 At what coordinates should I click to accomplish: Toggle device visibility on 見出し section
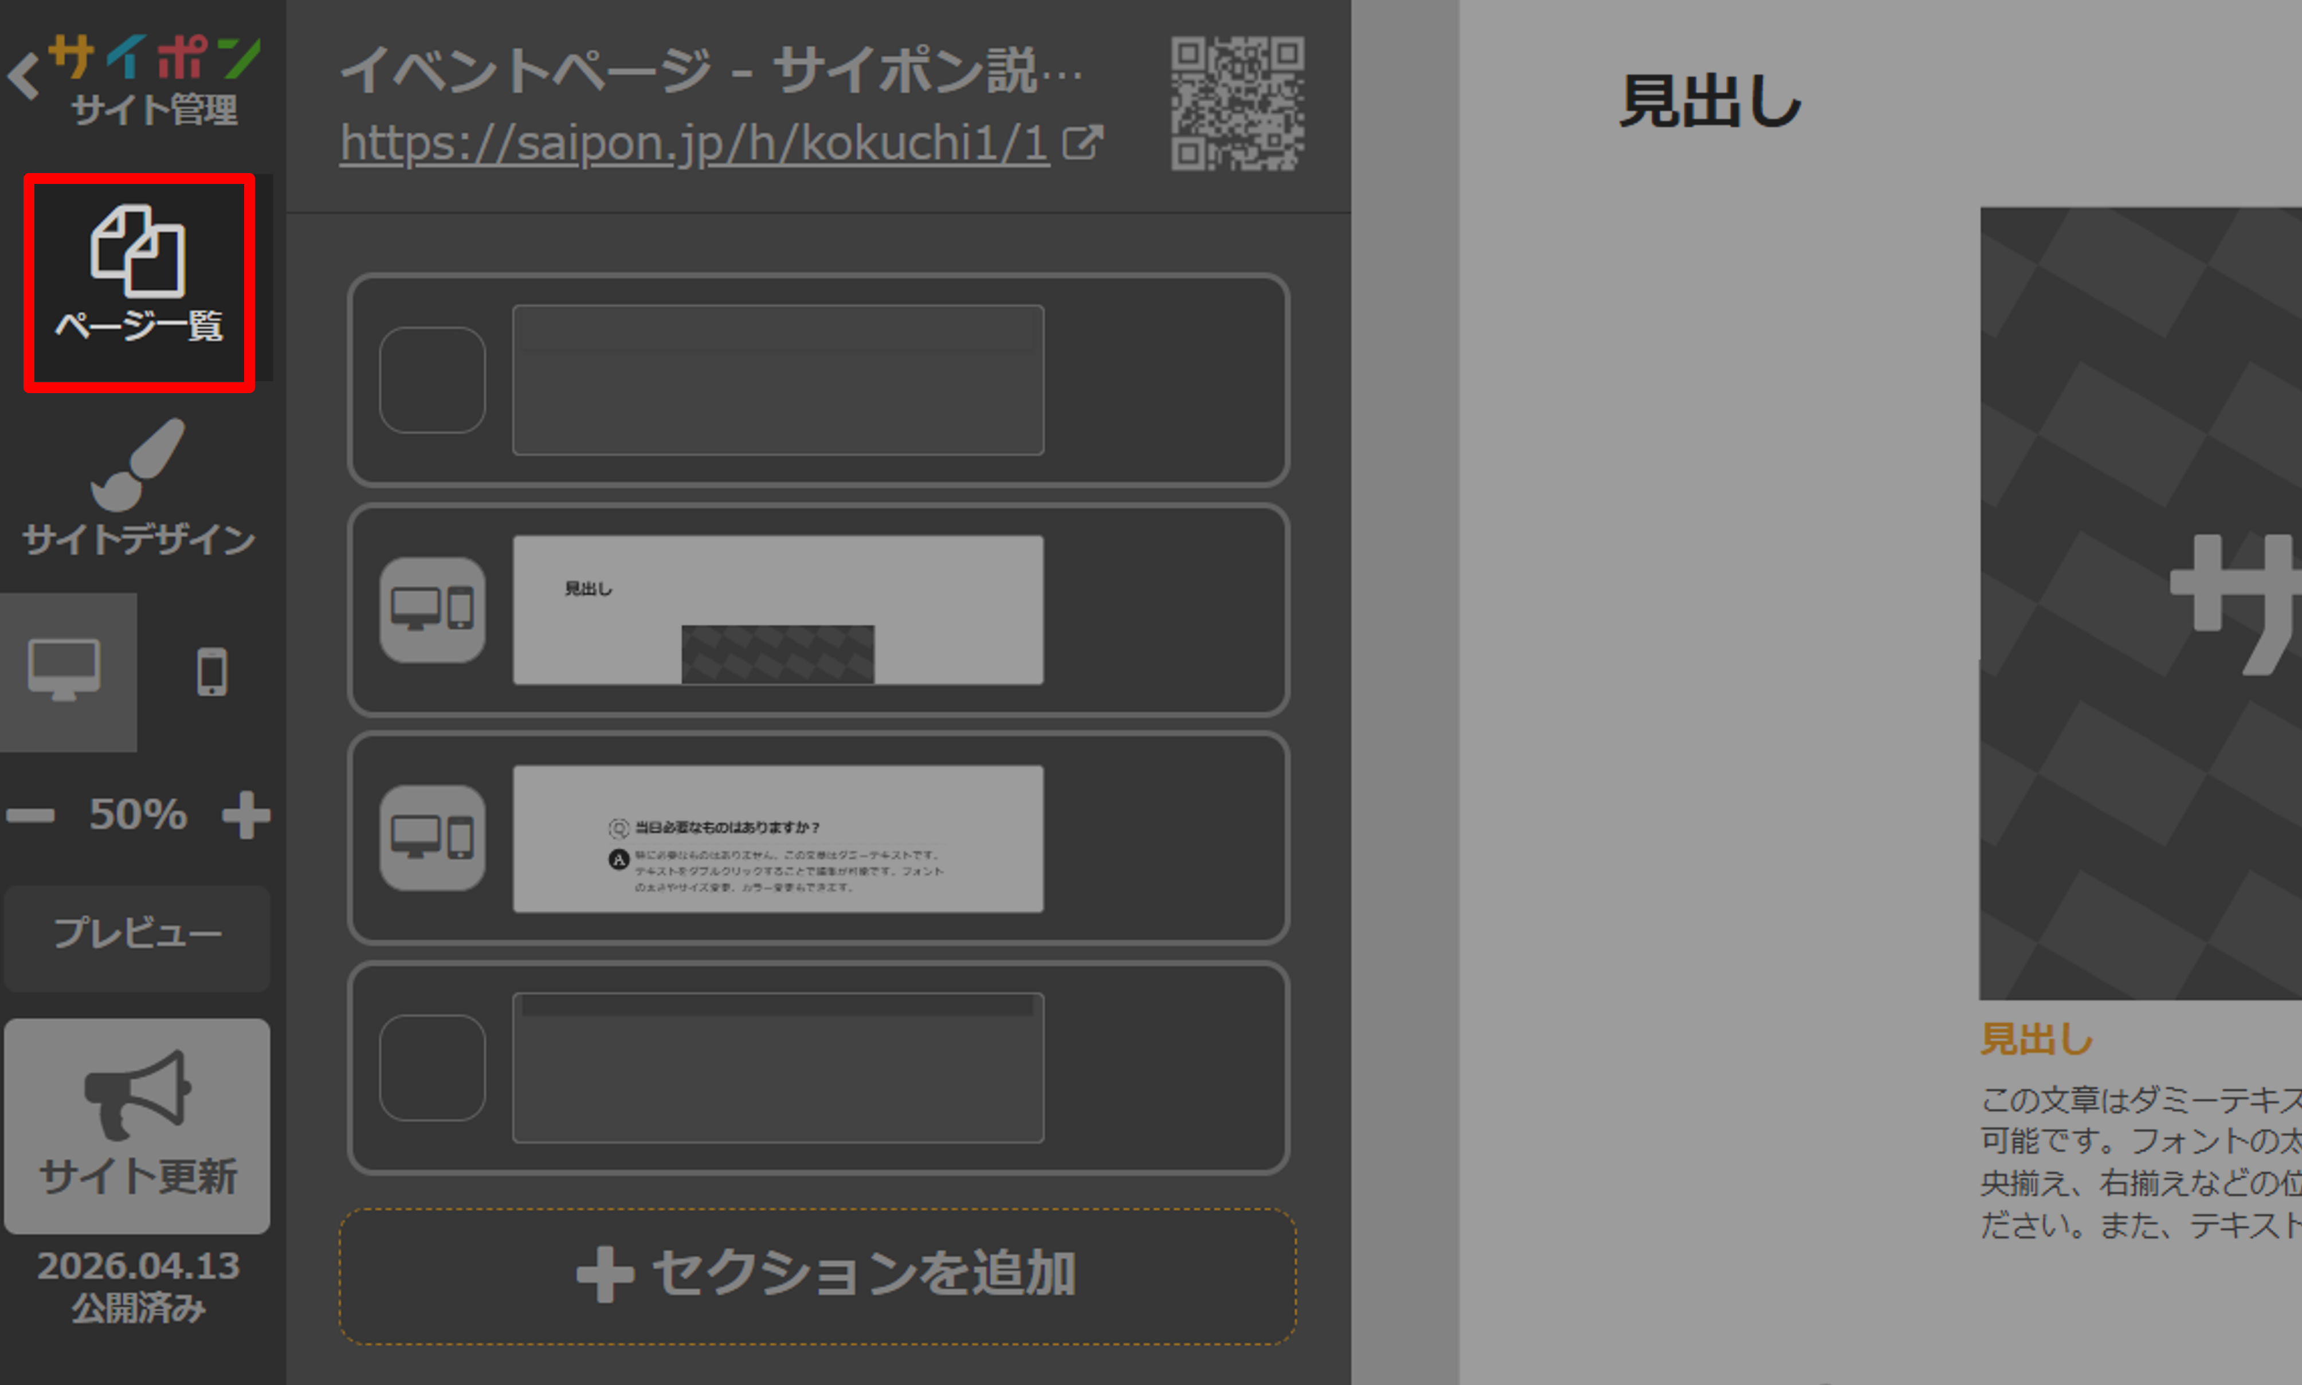point(432,610)
